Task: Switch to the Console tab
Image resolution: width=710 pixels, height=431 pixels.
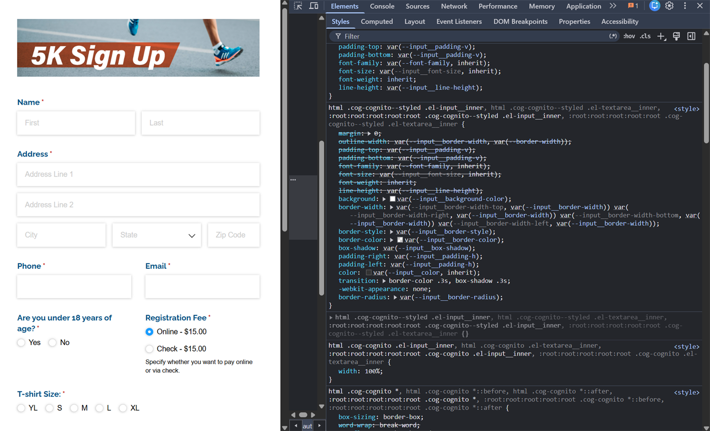Action: [382, 6]
